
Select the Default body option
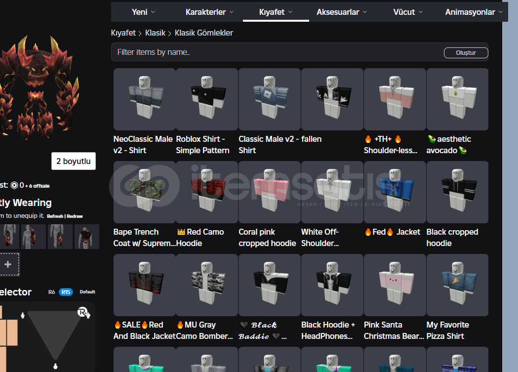pyautogui.click(x=87, y=291)
